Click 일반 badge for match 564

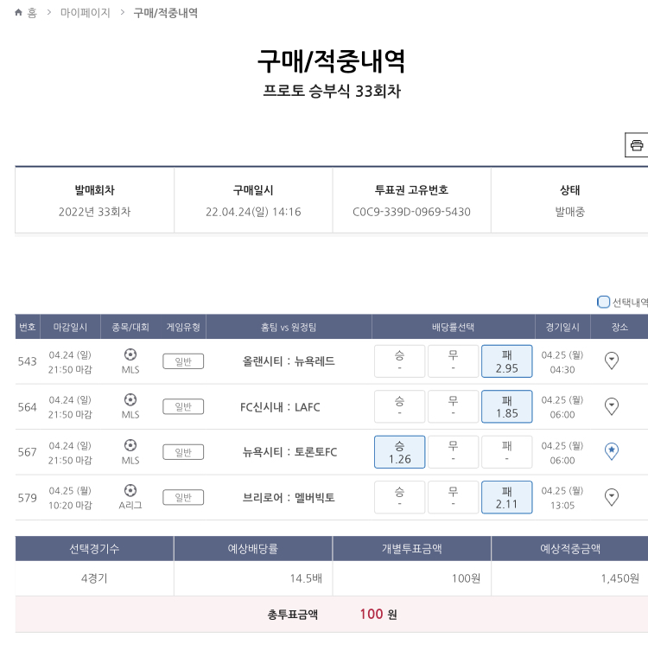pos(183,406)
